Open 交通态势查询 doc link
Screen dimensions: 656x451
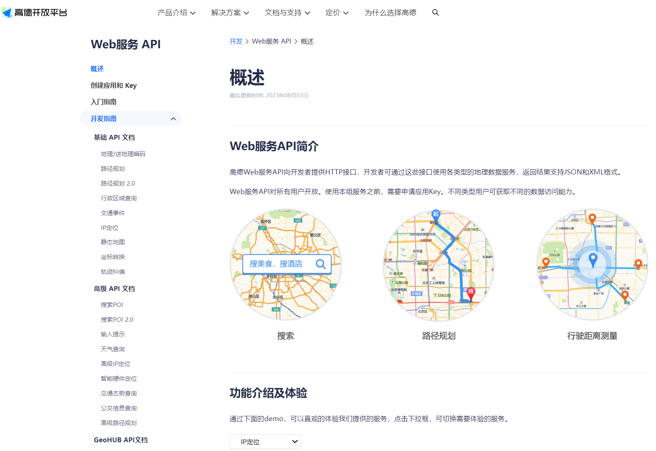click(x=119, y=393)
